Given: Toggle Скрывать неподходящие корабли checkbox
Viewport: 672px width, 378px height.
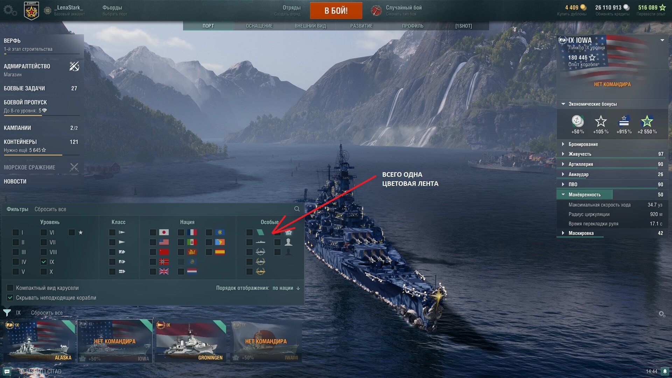Looking at the screenshot, I should point(10,297).
